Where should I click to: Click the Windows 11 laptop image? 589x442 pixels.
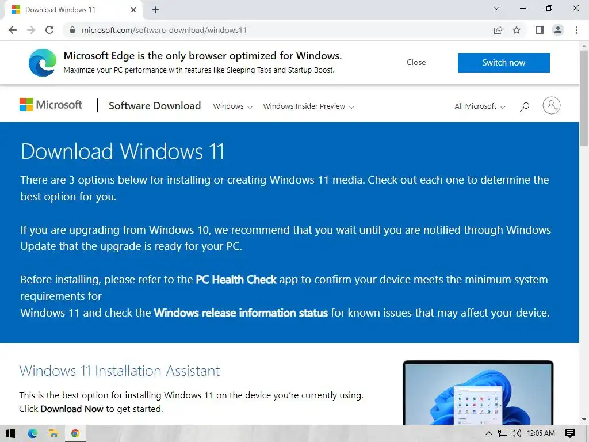pos(478,393)
